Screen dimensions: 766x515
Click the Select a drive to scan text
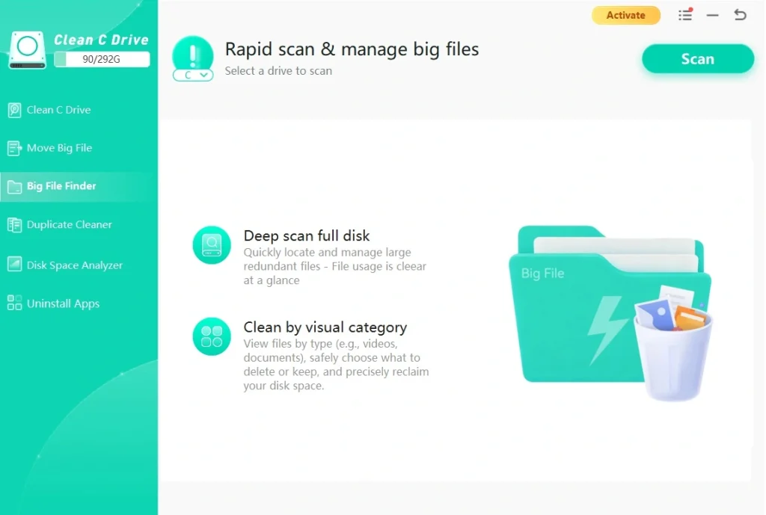click(278, 71)
